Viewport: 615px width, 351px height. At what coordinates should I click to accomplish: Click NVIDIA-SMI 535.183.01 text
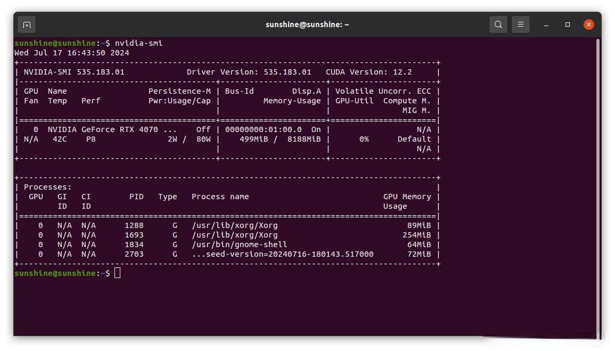[x=74, y=72]
